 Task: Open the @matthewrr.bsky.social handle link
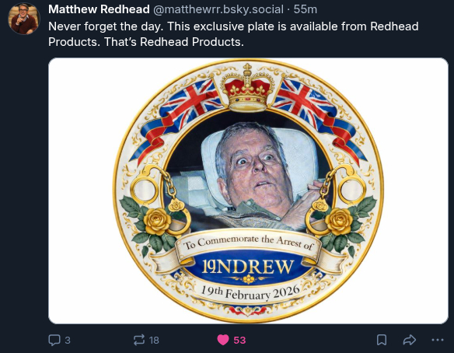pos(218,9)
